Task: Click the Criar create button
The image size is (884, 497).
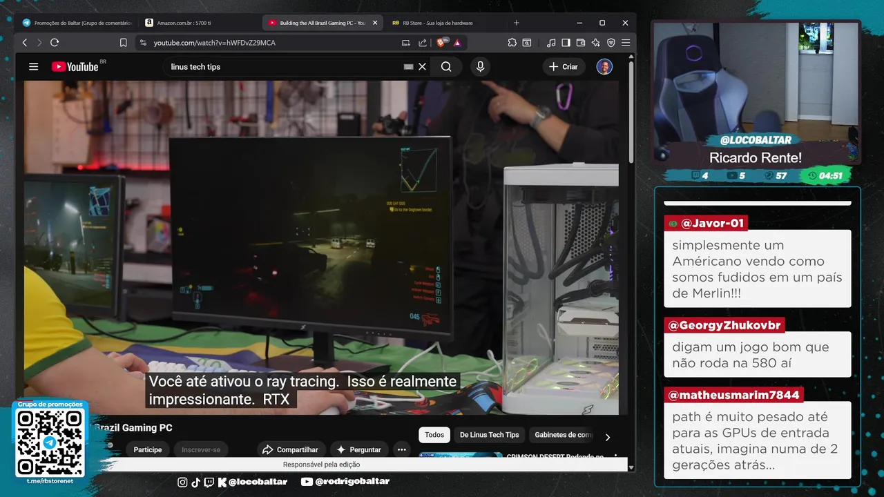Action: point(564,67)
